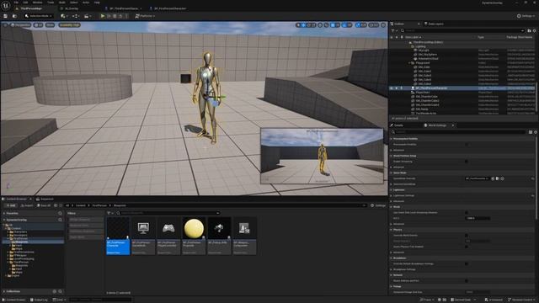Open the Build menu
The height and width of the screenshot is (303, 539).
61,3
